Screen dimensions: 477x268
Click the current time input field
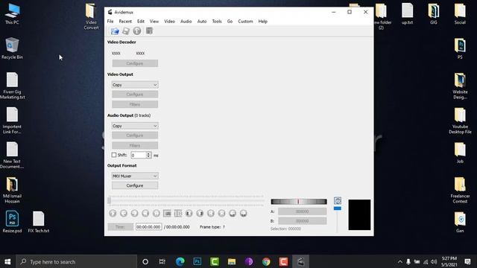click(x=148, y=226)
